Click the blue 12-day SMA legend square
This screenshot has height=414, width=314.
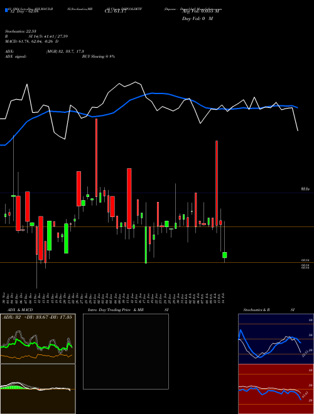6,10
